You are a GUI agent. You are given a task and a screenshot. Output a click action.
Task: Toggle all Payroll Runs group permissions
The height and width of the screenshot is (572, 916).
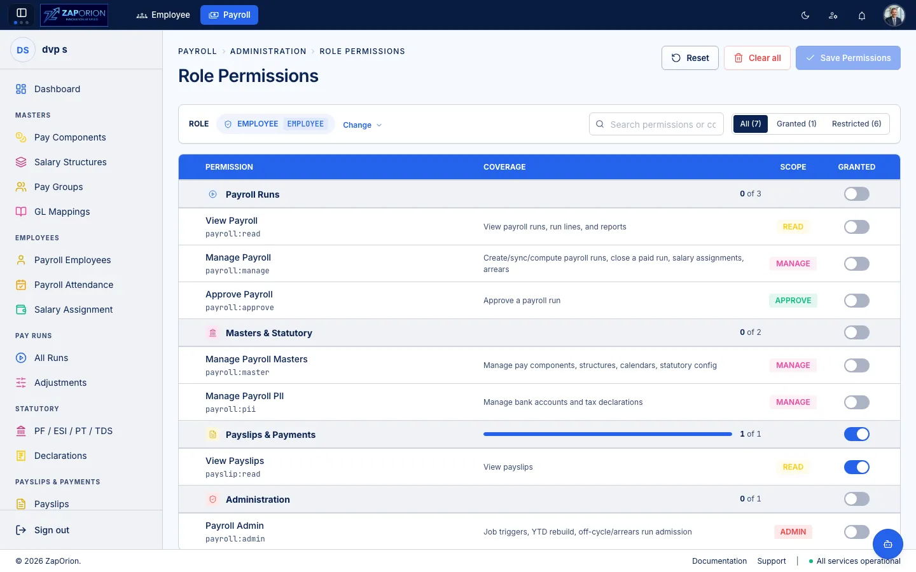tap(857, 194)
